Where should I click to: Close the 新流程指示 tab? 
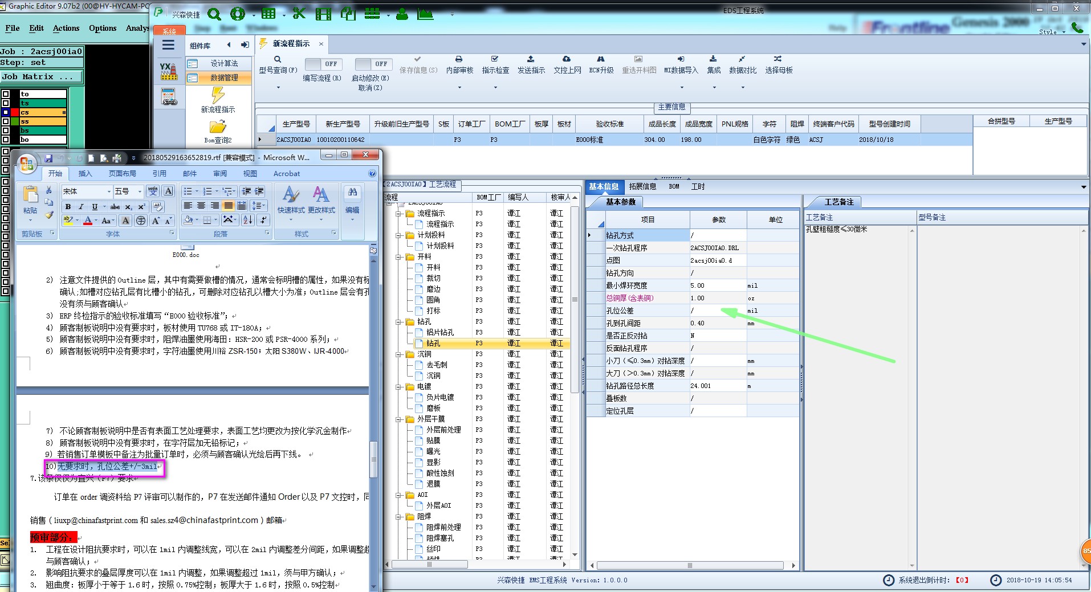[321, 44]
